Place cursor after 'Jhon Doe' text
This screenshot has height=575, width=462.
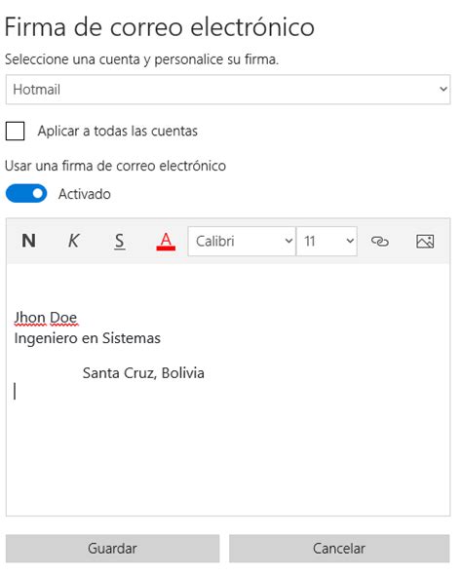pyautogui.click(x=78, y=318)
